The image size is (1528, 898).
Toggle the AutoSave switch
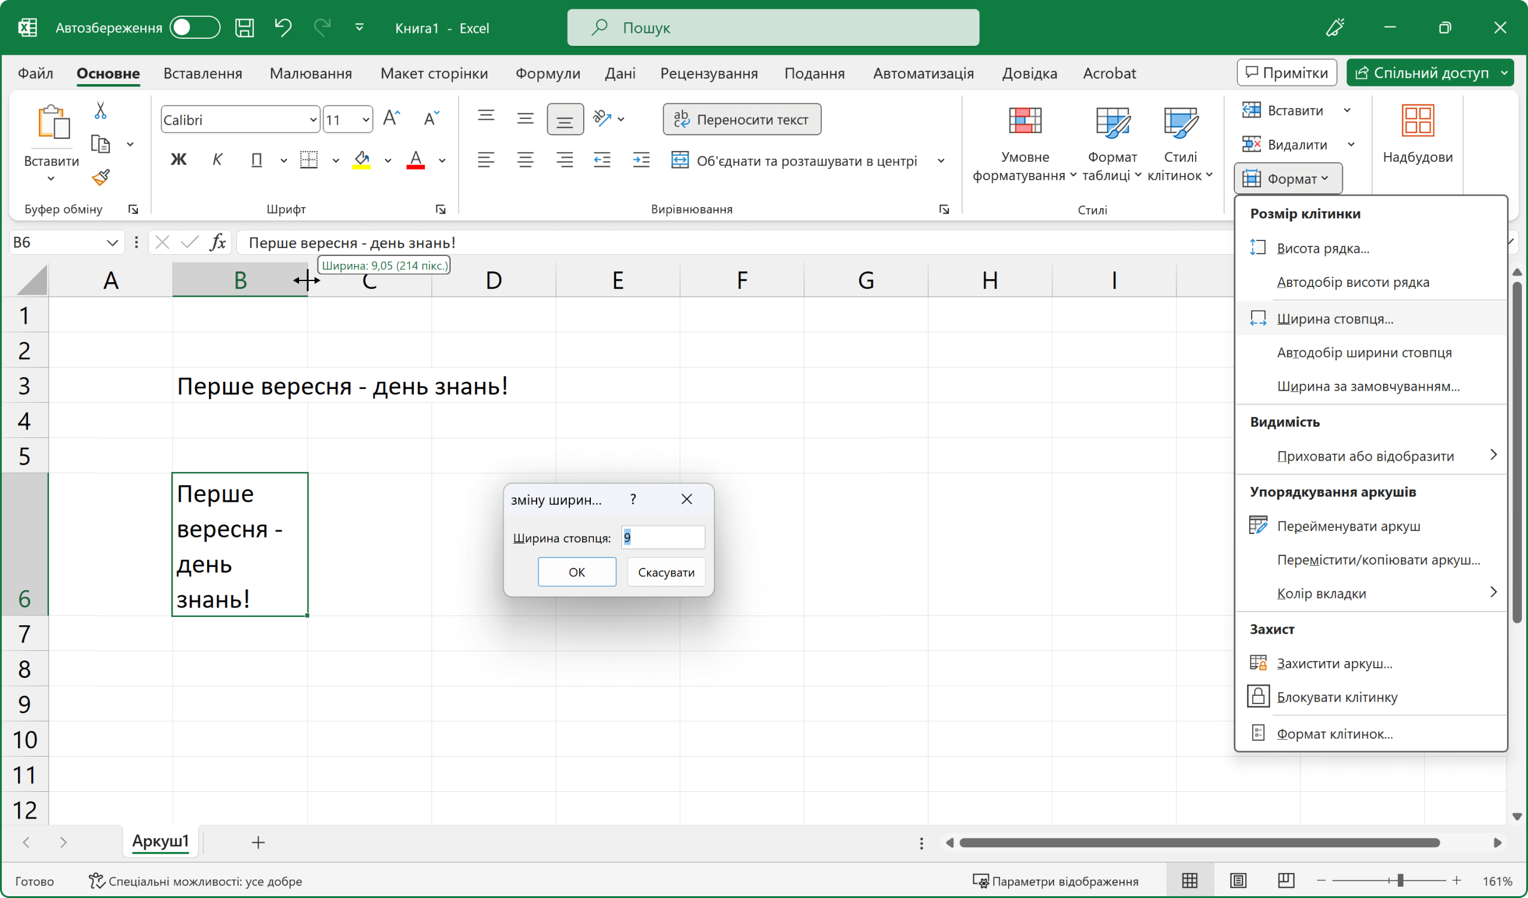pyautogui.click(x=194, y=27)
